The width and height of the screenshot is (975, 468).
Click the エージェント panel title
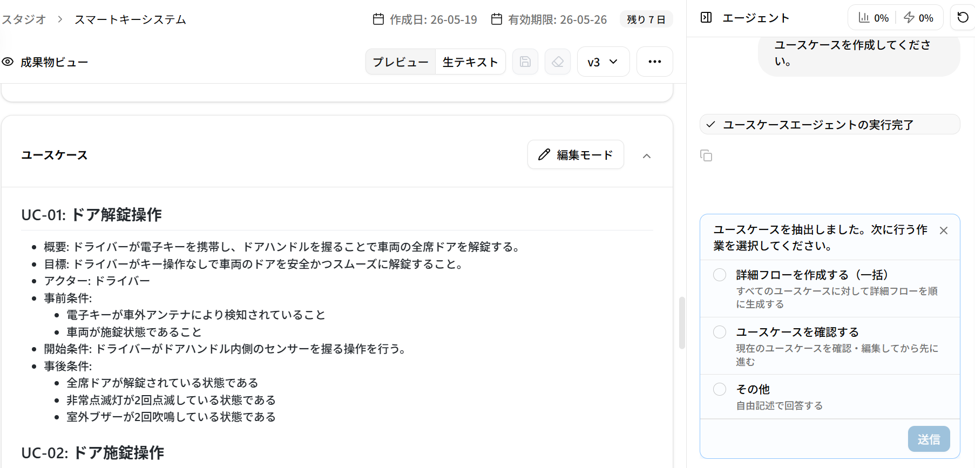[756, 18]
